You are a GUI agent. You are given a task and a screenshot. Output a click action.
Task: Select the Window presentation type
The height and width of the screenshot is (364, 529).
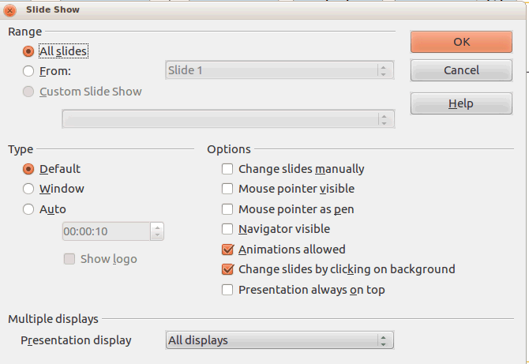point(29,190)
